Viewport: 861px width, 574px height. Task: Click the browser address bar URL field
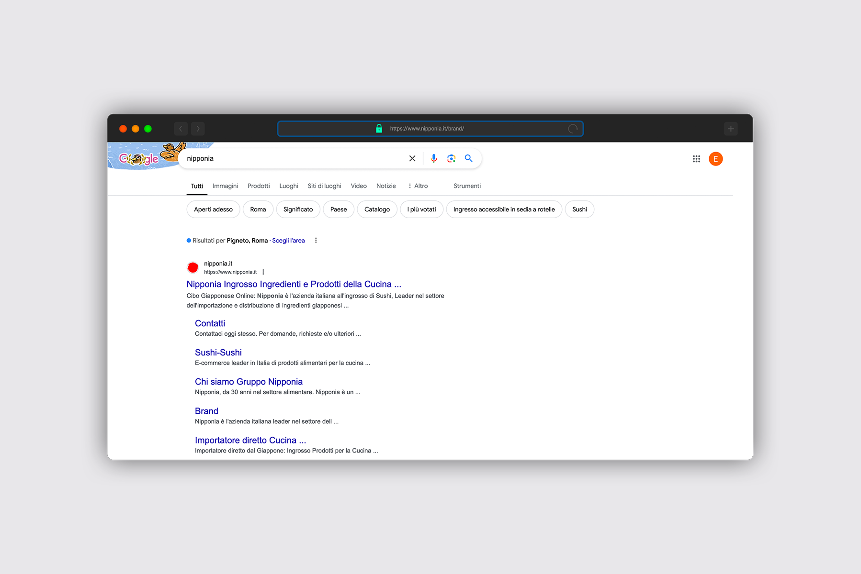tap(430, 129)
